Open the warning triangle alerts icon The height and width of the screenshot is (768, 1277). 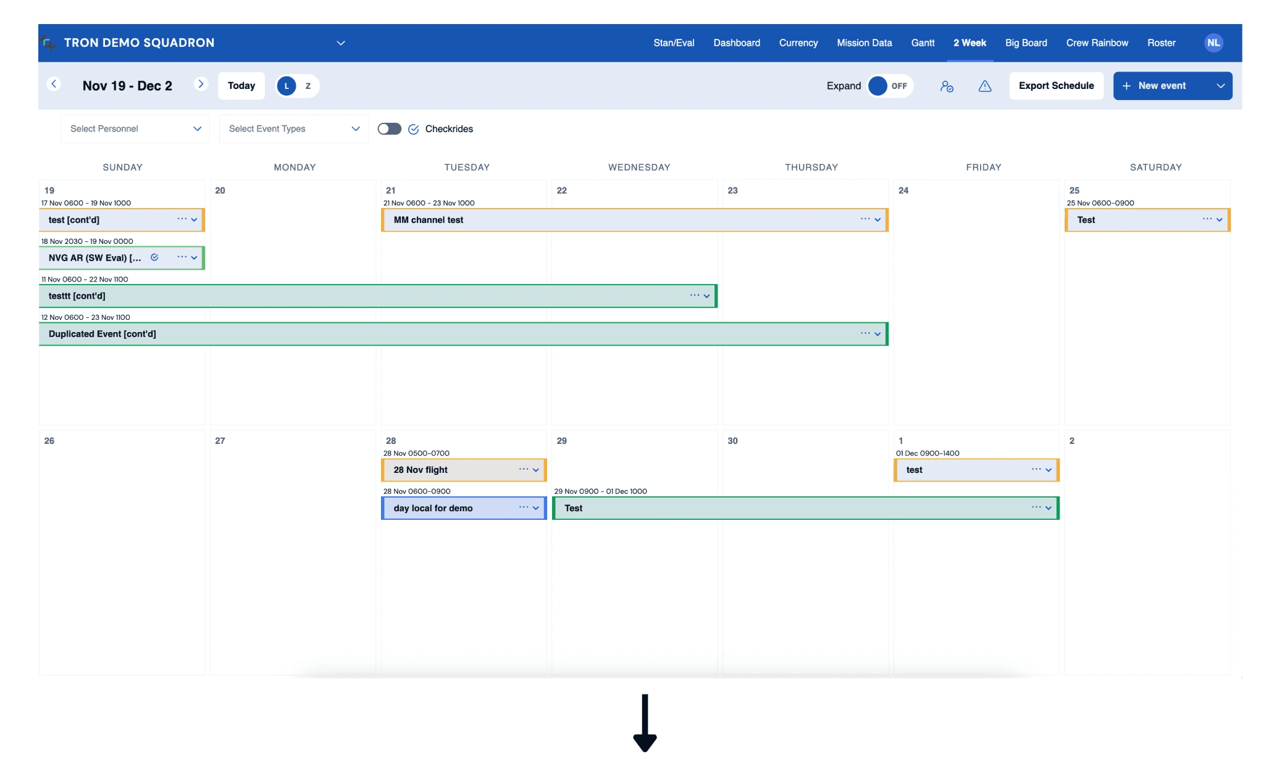pos(985,86)
